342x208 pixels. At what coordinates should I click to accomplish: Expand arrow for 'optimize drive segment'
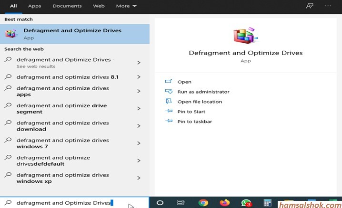pos(139,108)
